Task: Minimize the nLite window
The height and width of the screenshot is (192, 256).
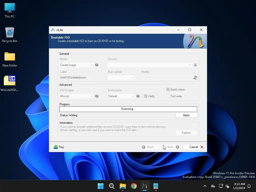Action: (178, 30)
